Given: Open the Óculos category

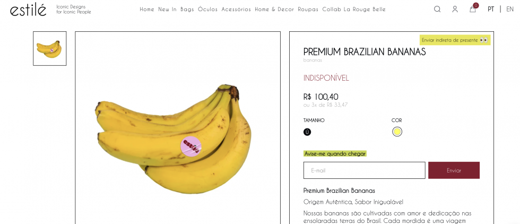Looking at the screenshot, I should [207, 10].
